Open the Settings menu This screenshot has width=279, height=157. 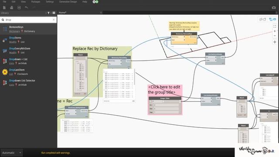click(x=50, y=2)
